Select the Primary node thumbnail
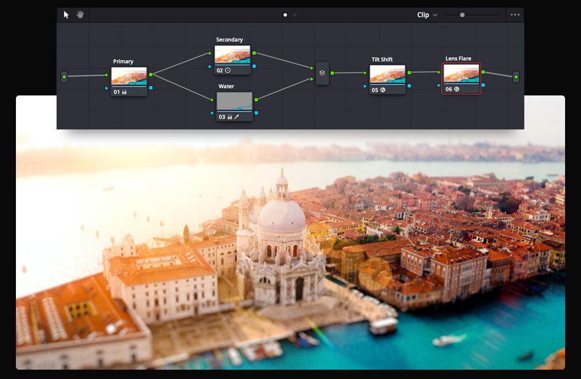This screenshot has width=581, height=379. click(129, 76)
